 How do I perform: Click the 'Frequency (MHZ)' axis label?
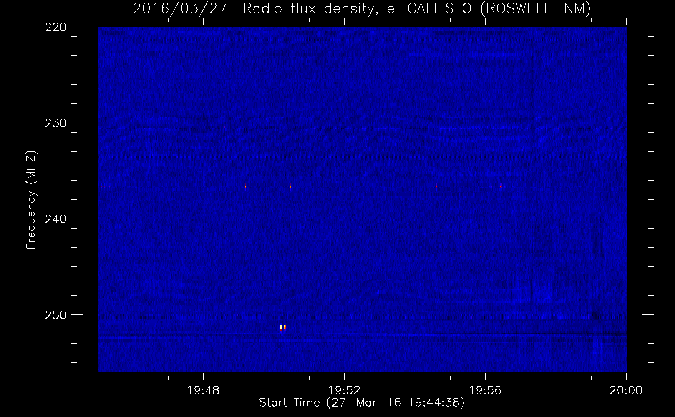[31, 200]
